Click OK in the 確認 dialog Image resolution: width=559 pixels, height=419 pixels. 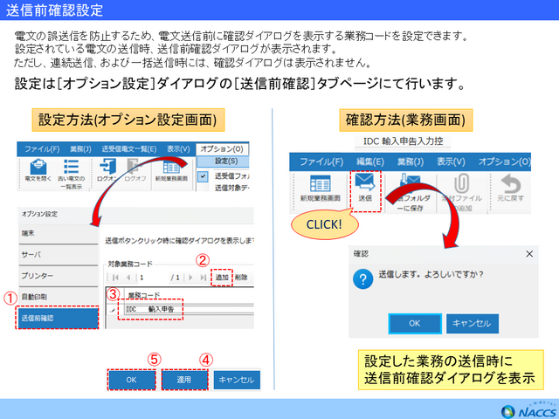(x=415, y=324)
